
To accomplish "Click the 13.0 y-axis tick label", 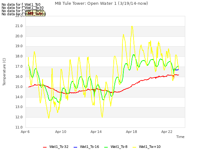I will coord(19,107).
